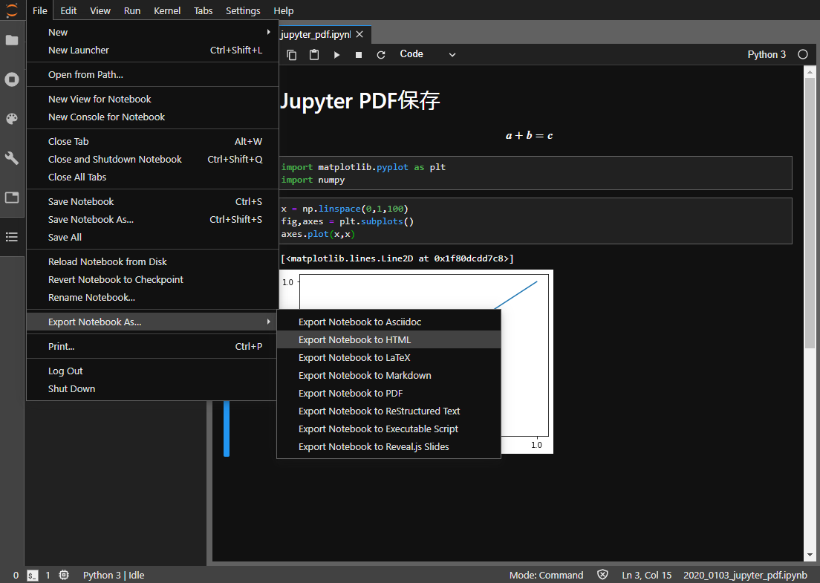Select Revert Notebook to Checkpoint

tap(152, 280)
